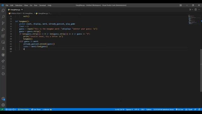
Task: Open the View menu
Action: click(26, 5)
